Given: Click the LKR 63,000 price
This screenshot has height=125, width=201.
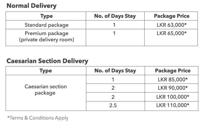Looking at the screenshot, I should point(172,25).
